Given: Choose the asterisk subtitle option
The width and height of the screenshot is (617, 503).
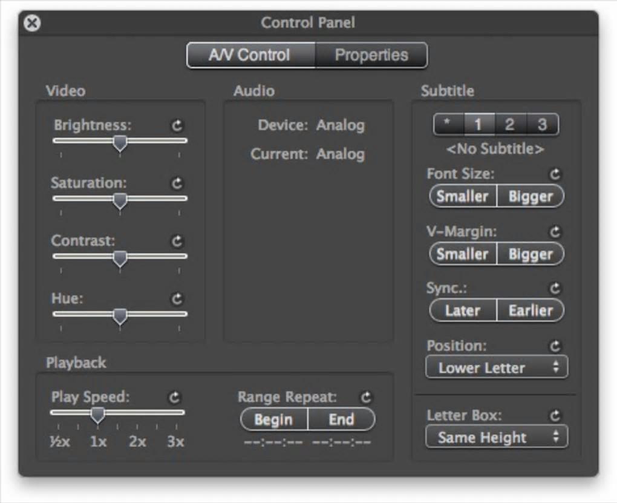Looking at the screenshot, I should [448, 125].
